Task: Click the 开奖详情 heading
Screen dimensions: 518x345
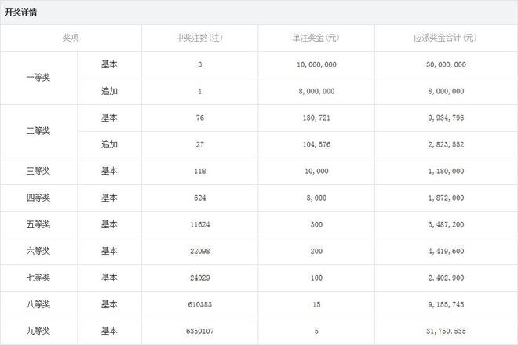Action: 21,13
